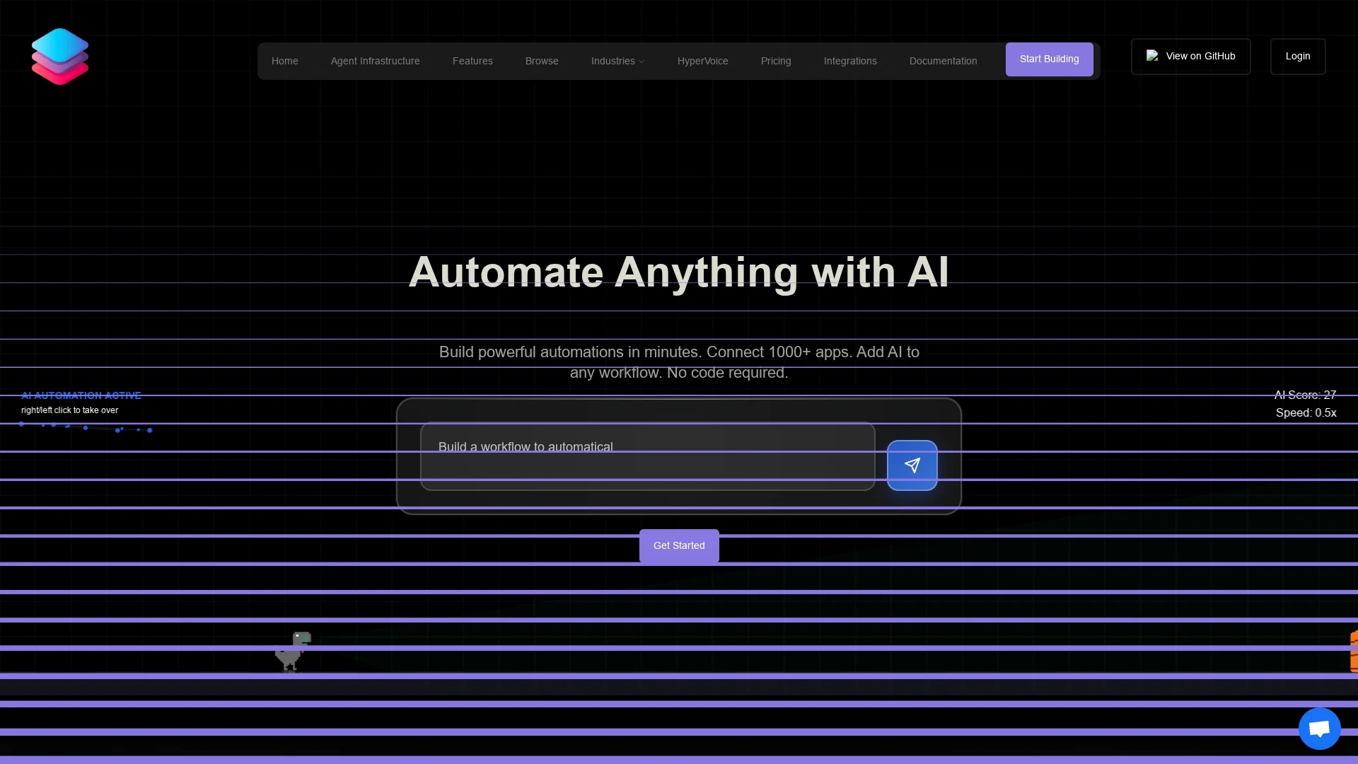Click the GitHub image icon beside View on GitHub
Screen dimensions: 1358x764
pyautogui.click(x=1152, y=56)
